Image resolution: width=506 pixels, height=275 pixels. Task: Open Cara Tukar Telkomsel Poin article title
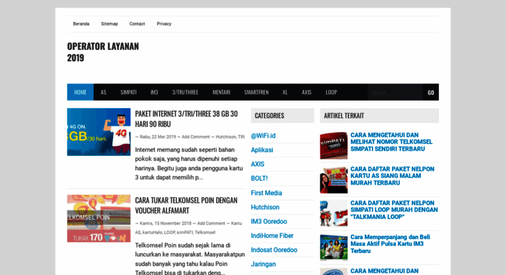point(186,205)
